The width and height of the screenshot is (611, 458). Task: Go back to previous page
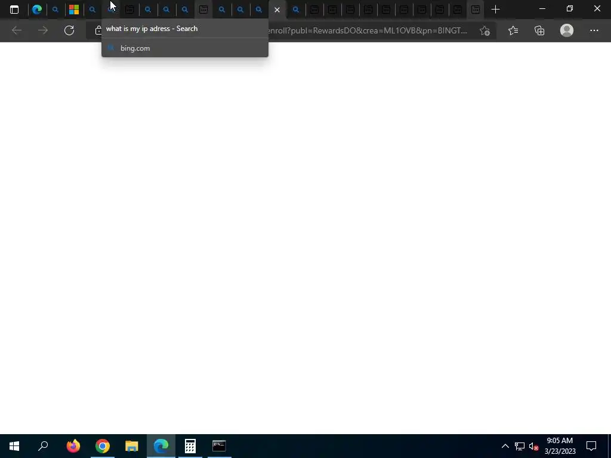17,30
